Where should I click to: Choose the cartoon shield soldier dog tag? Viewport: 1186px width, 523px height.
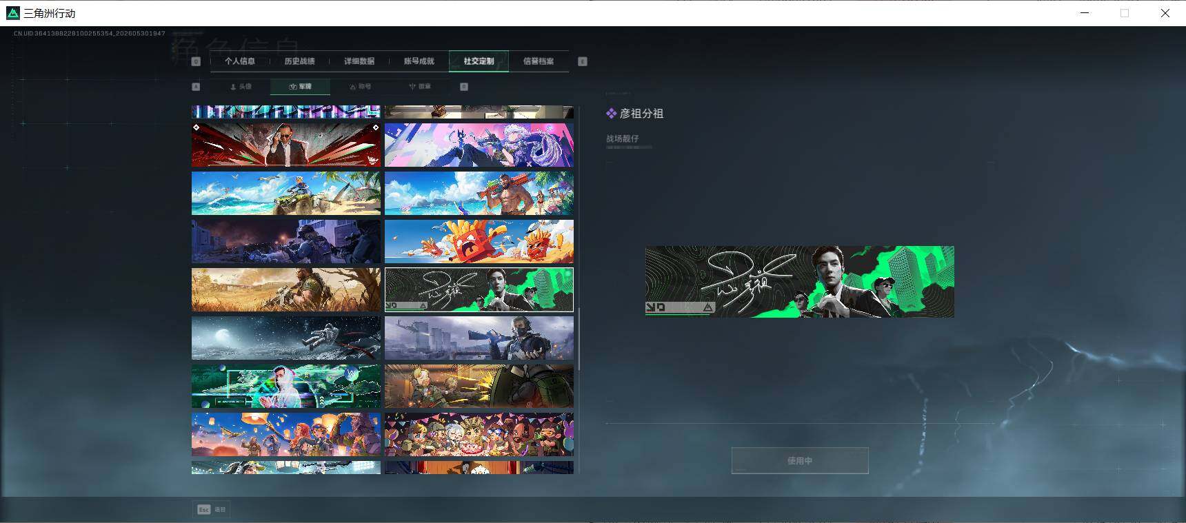[479, 387]
